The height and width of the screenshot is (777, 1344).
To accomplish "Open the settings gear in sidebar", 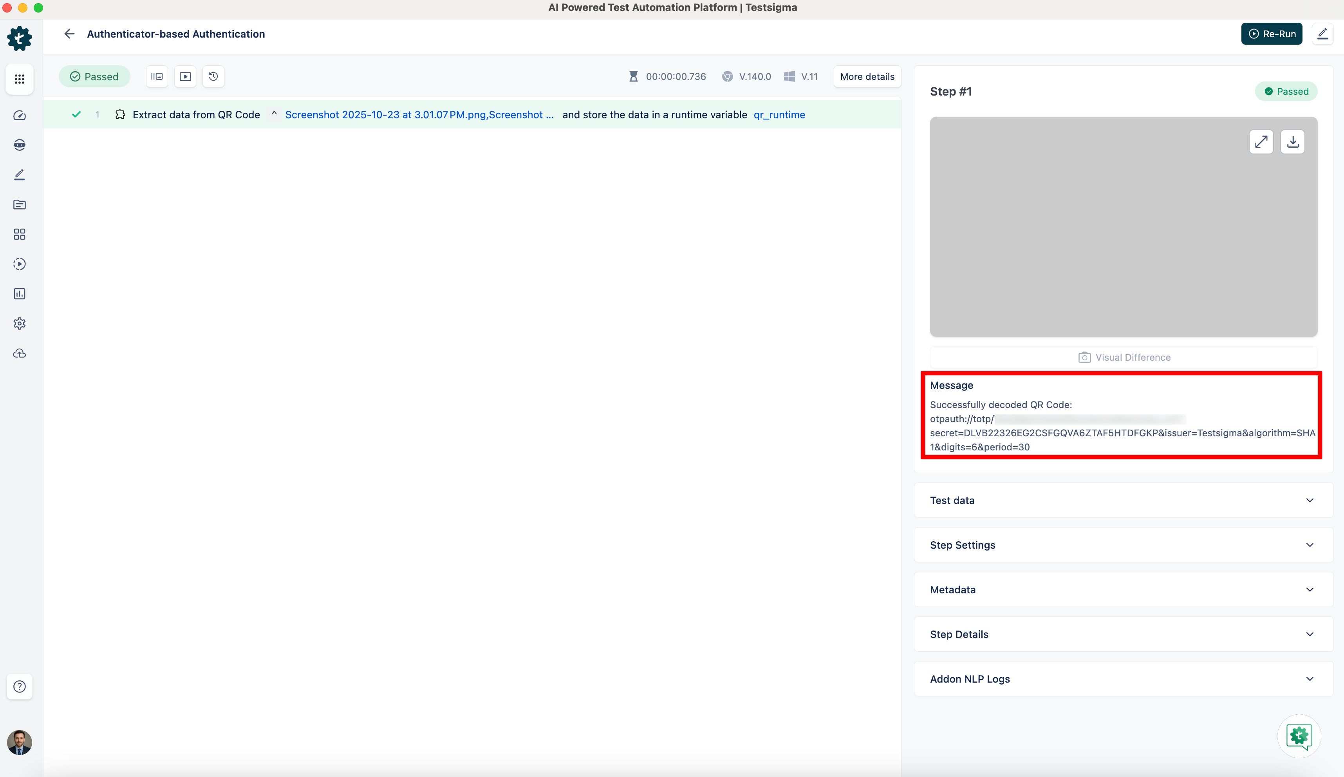I will (20, 324).
